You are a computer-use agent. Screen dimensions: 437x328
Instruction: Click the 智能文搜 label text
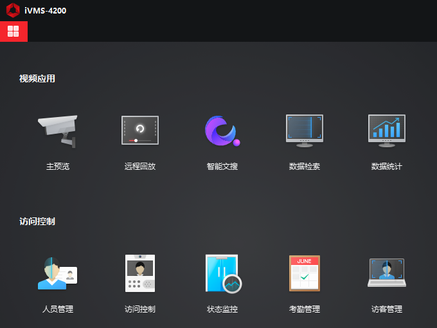tap(222, 167)
